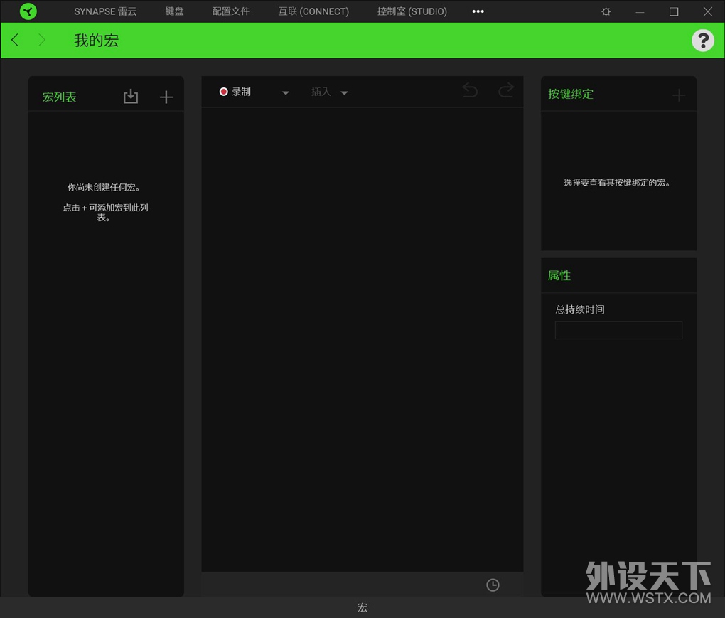Select the 宏 tab at the bottom
The height and width of the screenshot is (618, 725).
(362, 607)
